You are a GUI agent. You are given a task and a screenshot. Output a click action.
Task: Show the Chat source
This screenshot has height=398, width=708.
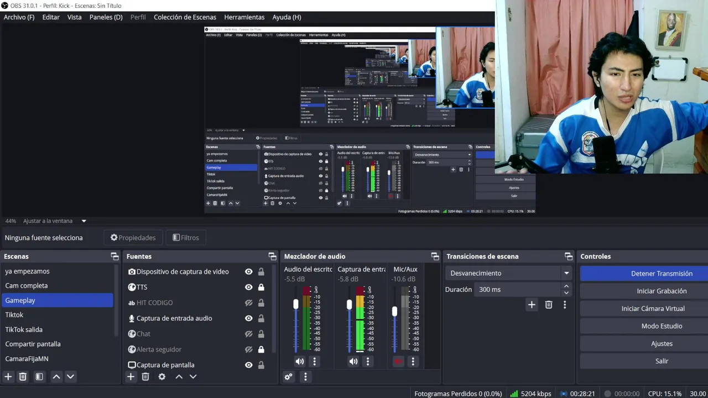(249, 334)
